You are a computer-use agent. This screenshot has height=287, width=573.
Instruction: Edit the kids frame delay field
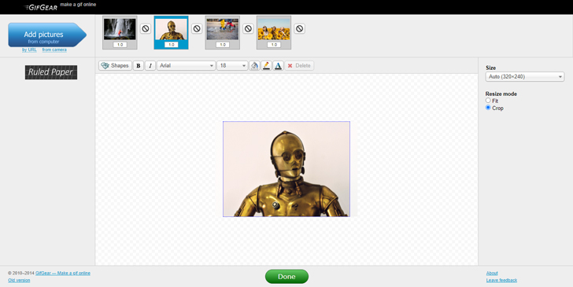(223, 45)
